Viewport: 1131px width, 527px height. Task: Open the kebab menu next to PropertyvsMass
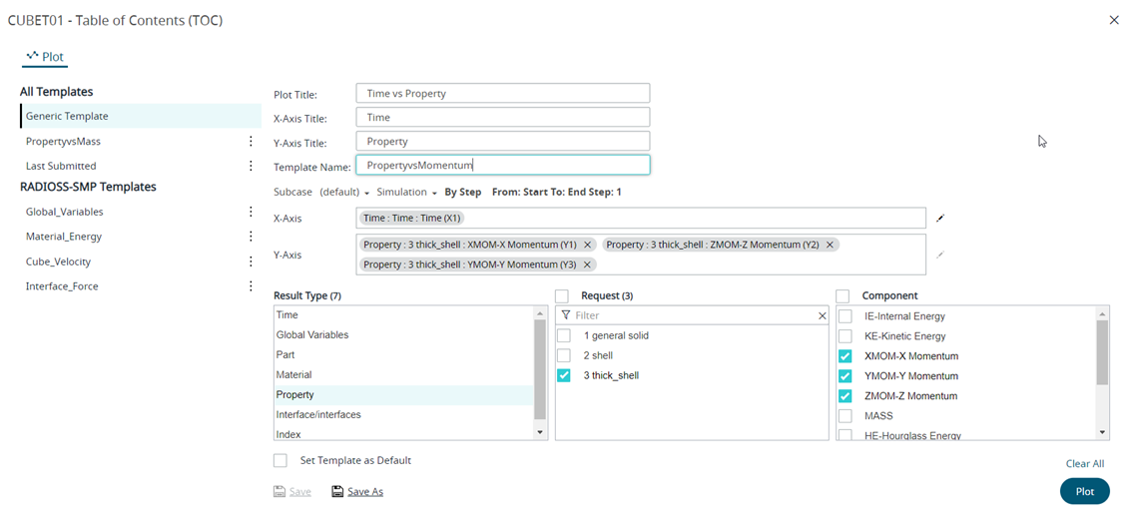tap(251, 142)
